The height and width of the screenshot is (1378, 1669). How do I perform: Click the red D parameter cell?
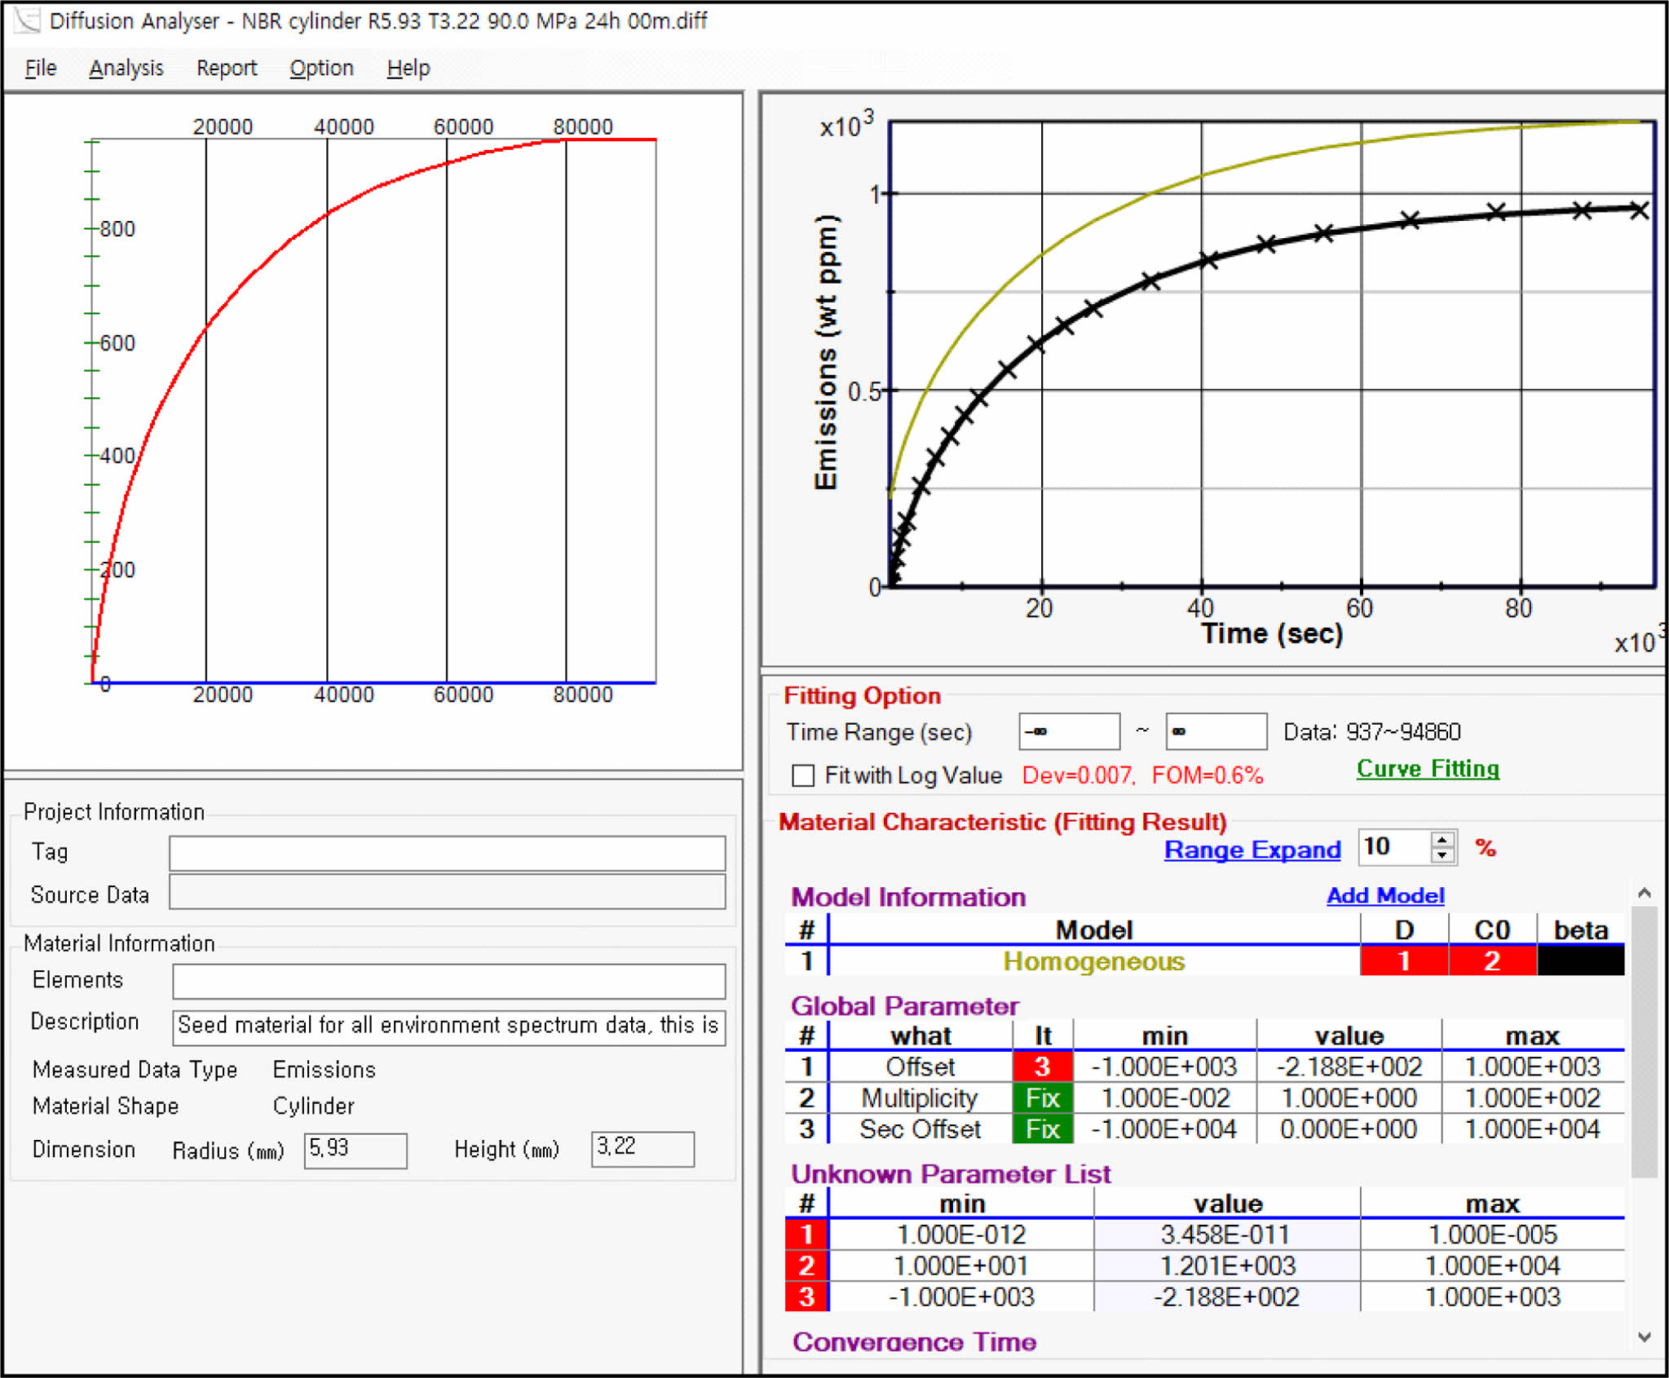(x=1404, y=961)
